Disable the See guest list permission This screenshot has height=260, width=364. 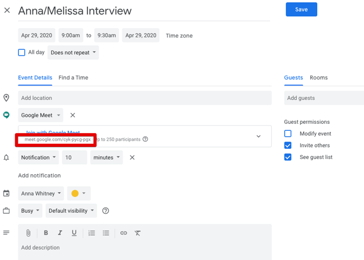coord(288,157)
